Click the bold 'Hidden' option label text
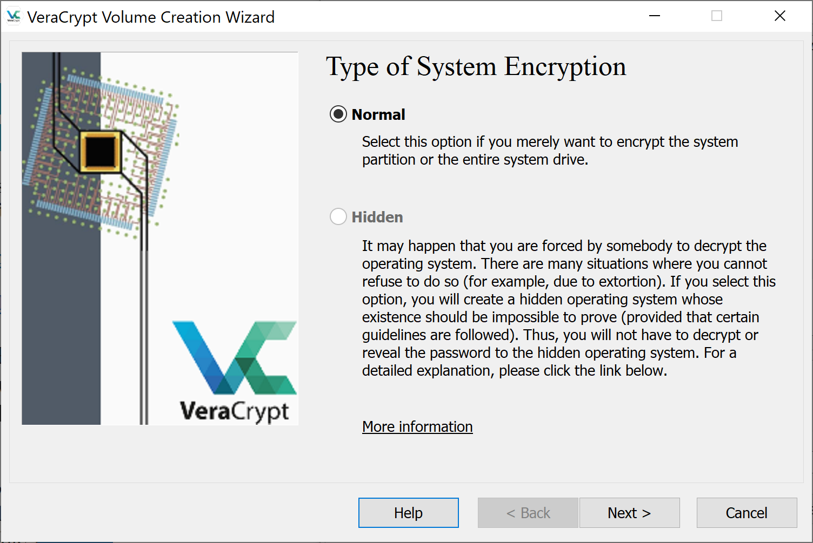 click(377, 217)
